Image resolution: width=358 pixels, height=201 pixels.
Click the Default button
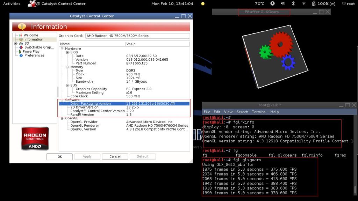(x=143, y=157)
